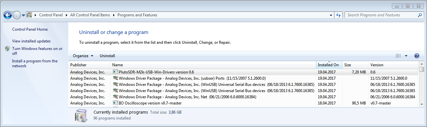This screenshot has width=427, height=127.
Task: Go back with the Back arrow button
Action: pos(8,15)
